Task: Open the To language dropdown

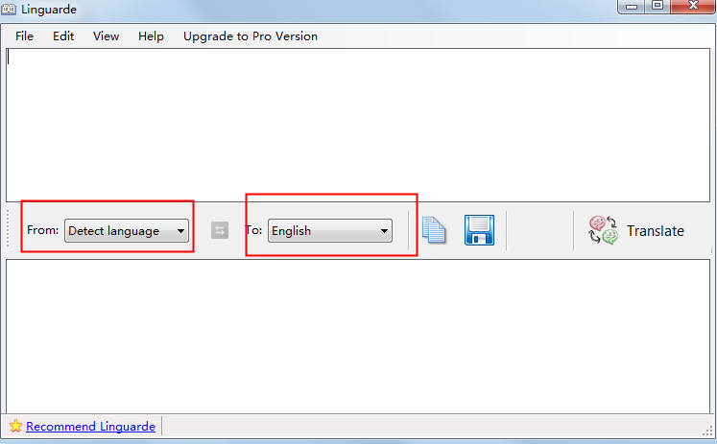Action: coord(329,231)
